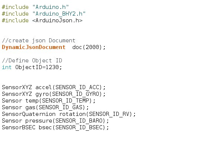The image size is (199, 143).
Task: Click rotation(SENSOR_ID_RV) declaration
Action: (98, 114)
